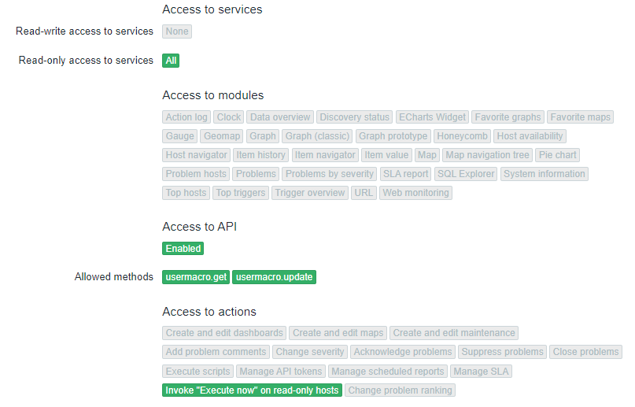This screenshot has height=407, width=635.
Task: Click the read-only services 'All' badge
Action: click(171, 61)
